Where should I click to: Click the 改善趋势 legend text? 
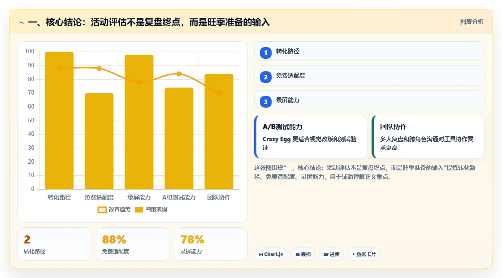click(x=120, y=209)
